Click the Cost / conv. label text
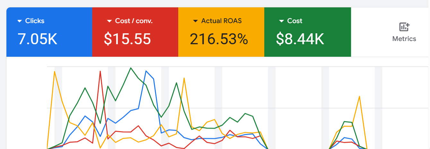Viewport: 430px width, 149px height. (134, 21)
